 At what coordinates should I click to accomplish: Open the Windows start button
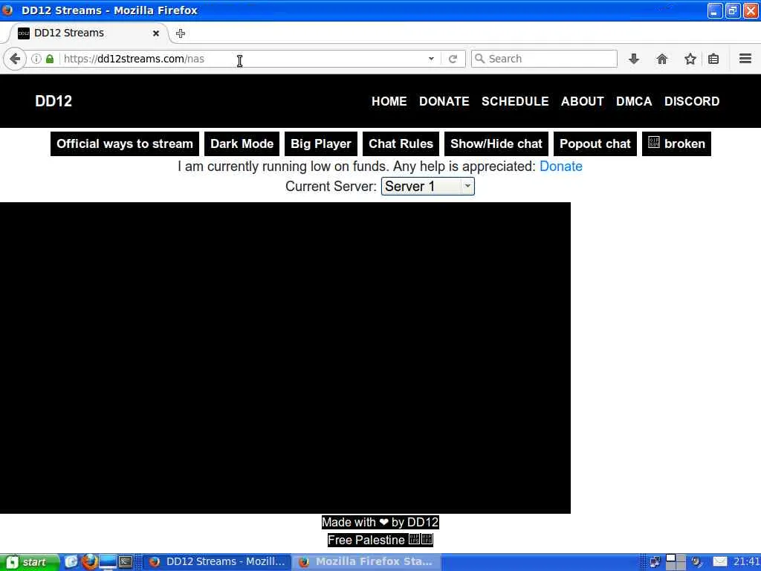[28, 562]
